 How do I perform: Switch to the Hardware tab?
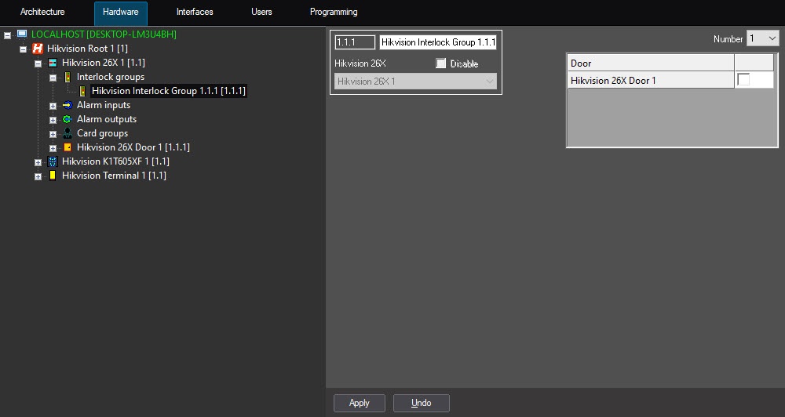pyautogui.click(x=121, y=13)
